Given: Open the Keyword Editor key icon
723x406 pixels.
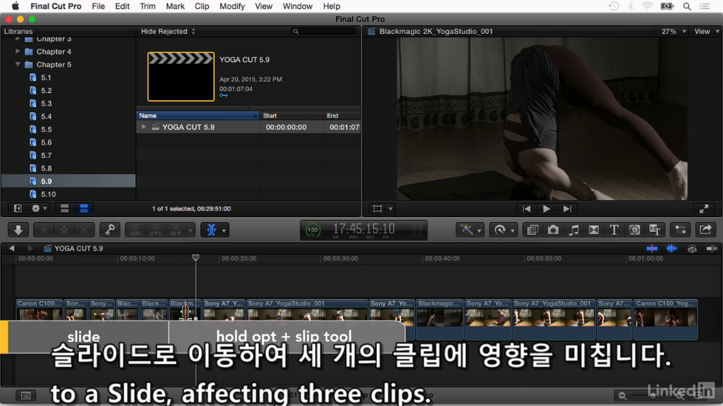Looking at the screenshot, I should (110, 230).
